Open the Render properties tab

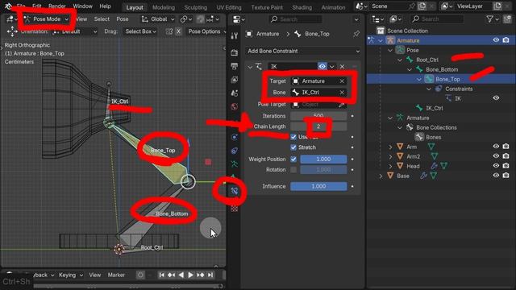point(235,52)
